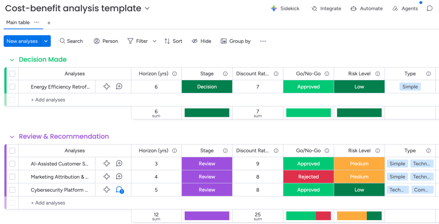Add analyses in Review & Recommendation group
Image resolution: width=439 pixels, height=224 pixels.
[x=48, y=203]
